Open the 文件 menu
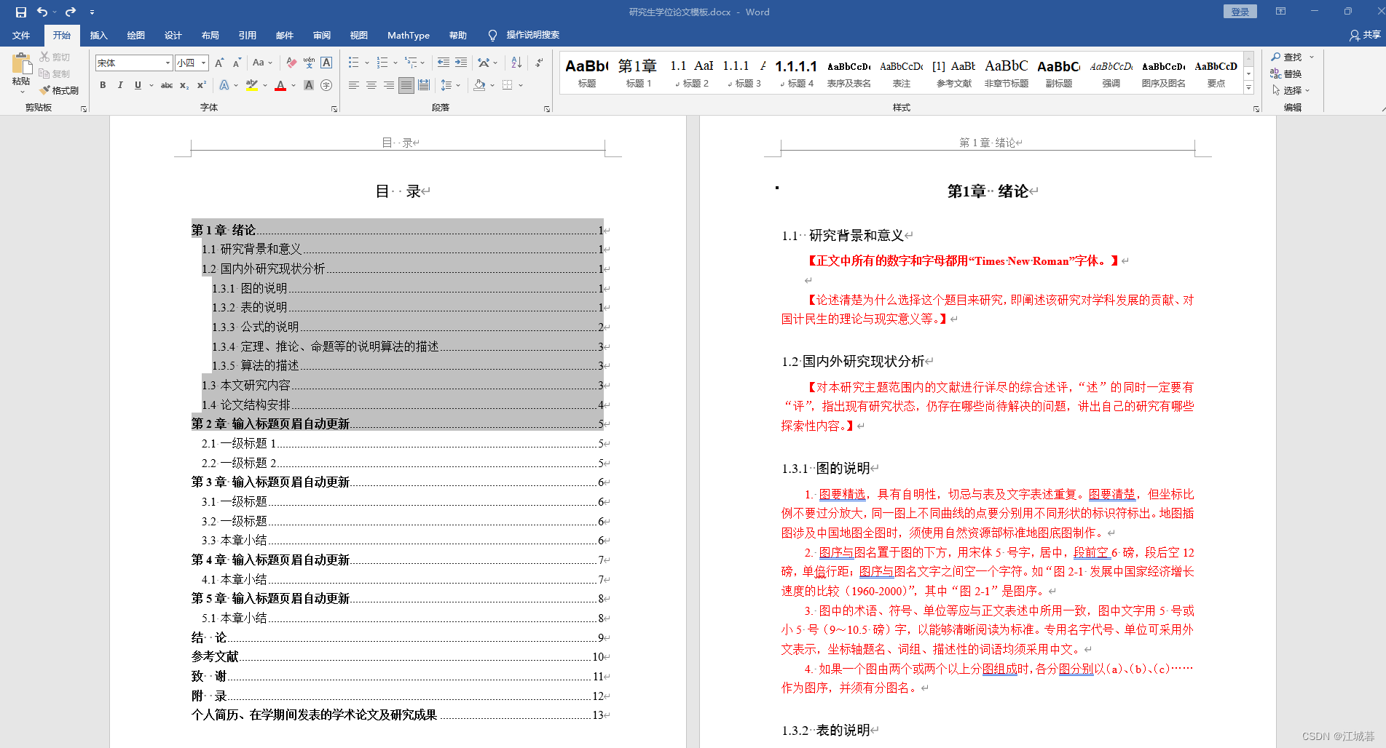 coord(21,35)
